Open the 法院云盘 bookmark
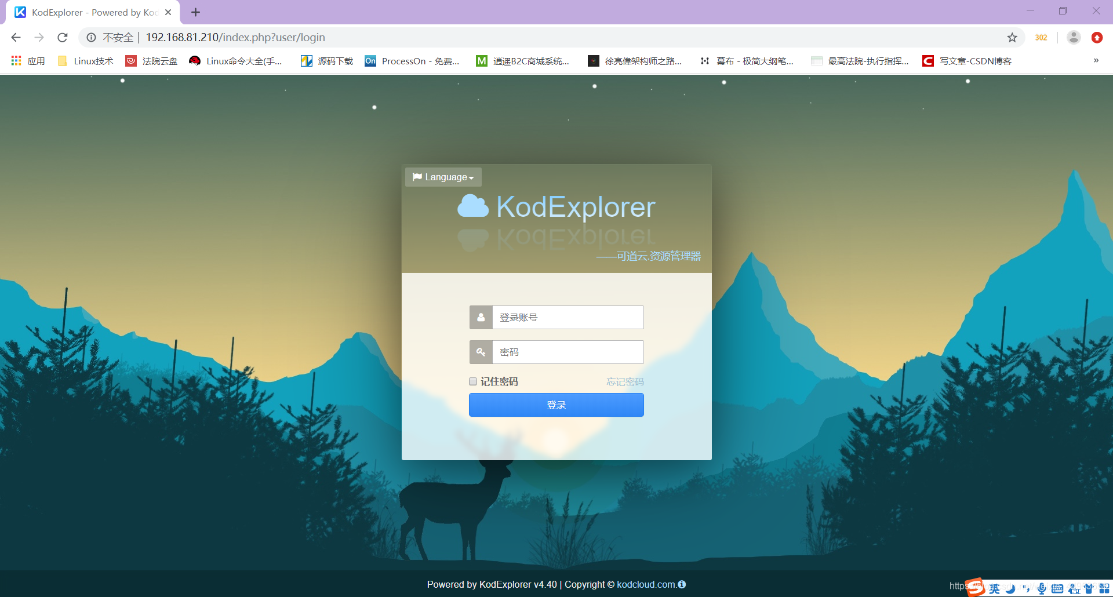Screen dimensions: 1113x597 (x=152, y=61)
